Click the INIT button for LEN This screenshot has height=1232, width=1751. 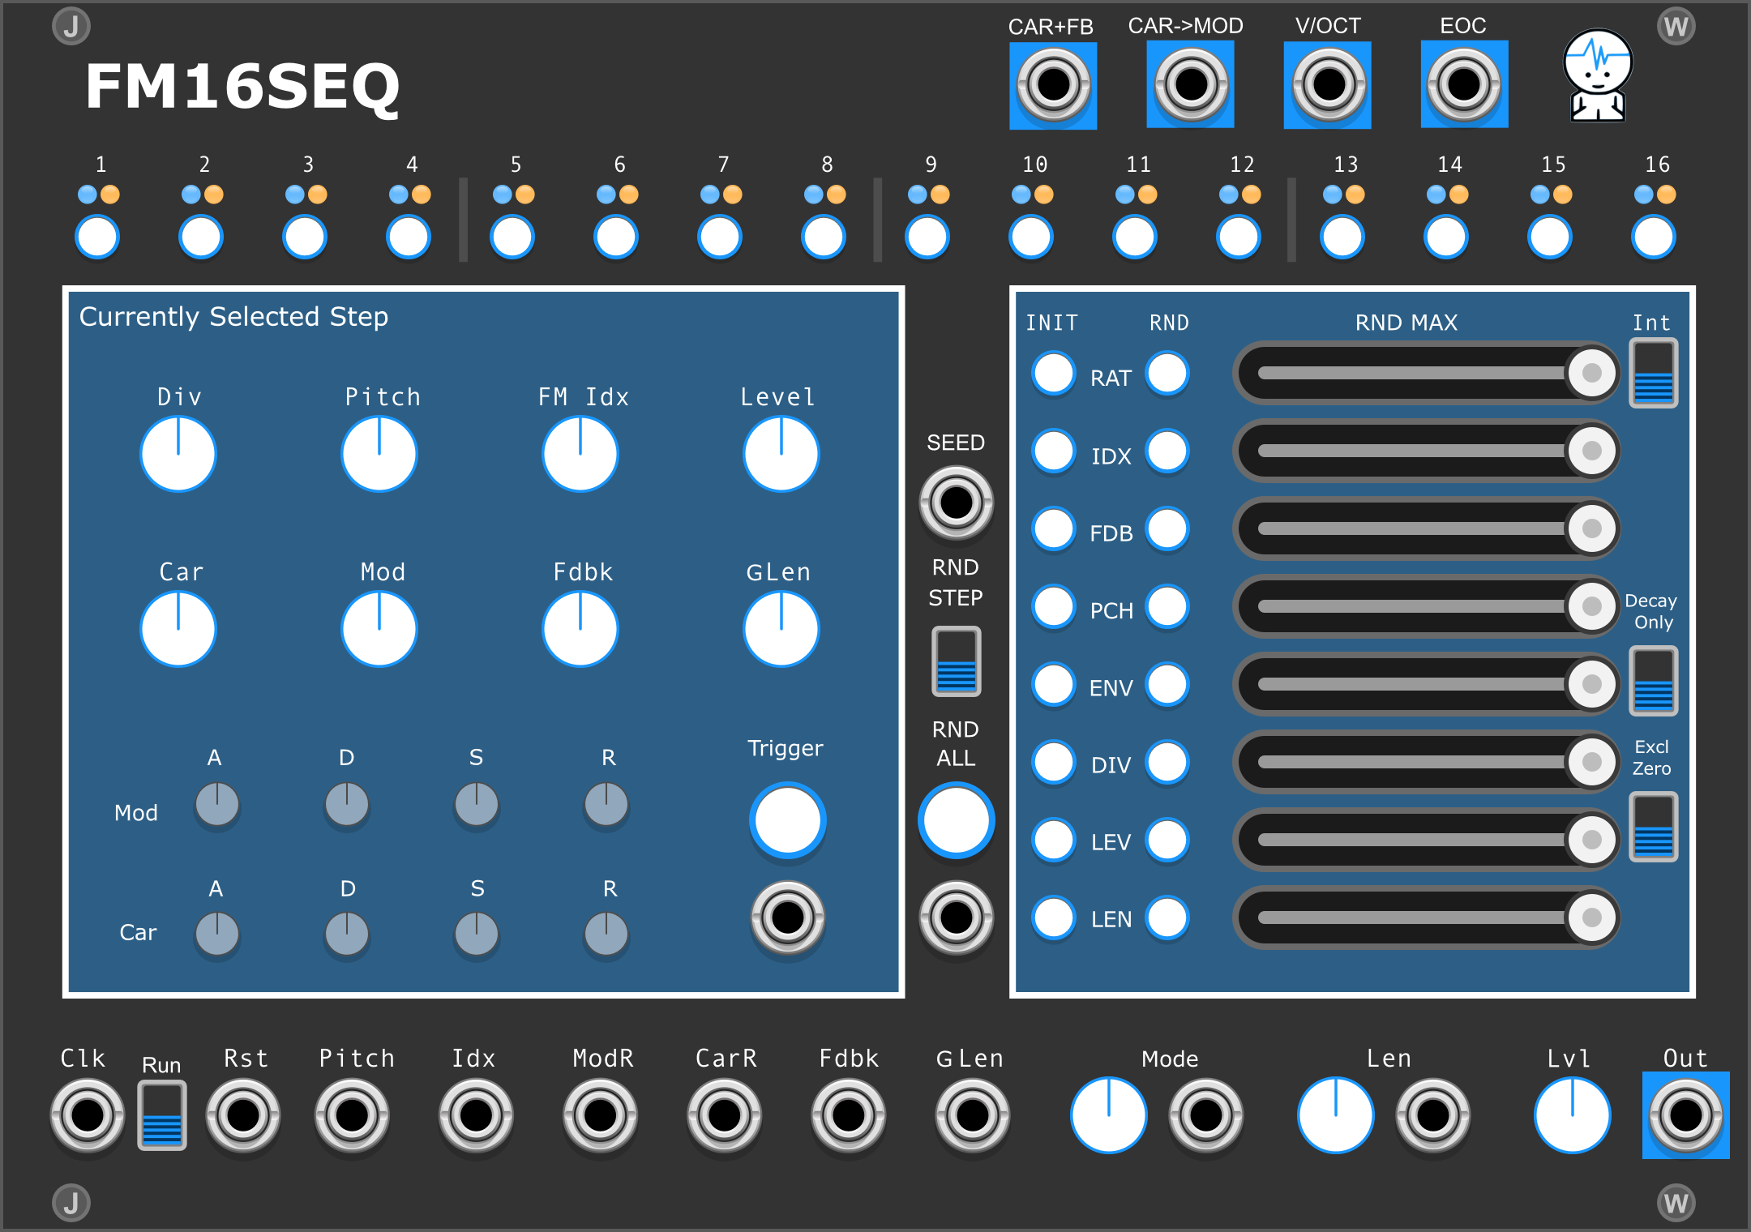(1054, 918)
